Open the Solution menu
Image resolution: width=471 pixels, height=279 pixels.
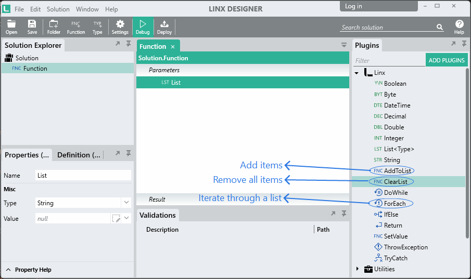pyautogui.click(x=58, y=9)
